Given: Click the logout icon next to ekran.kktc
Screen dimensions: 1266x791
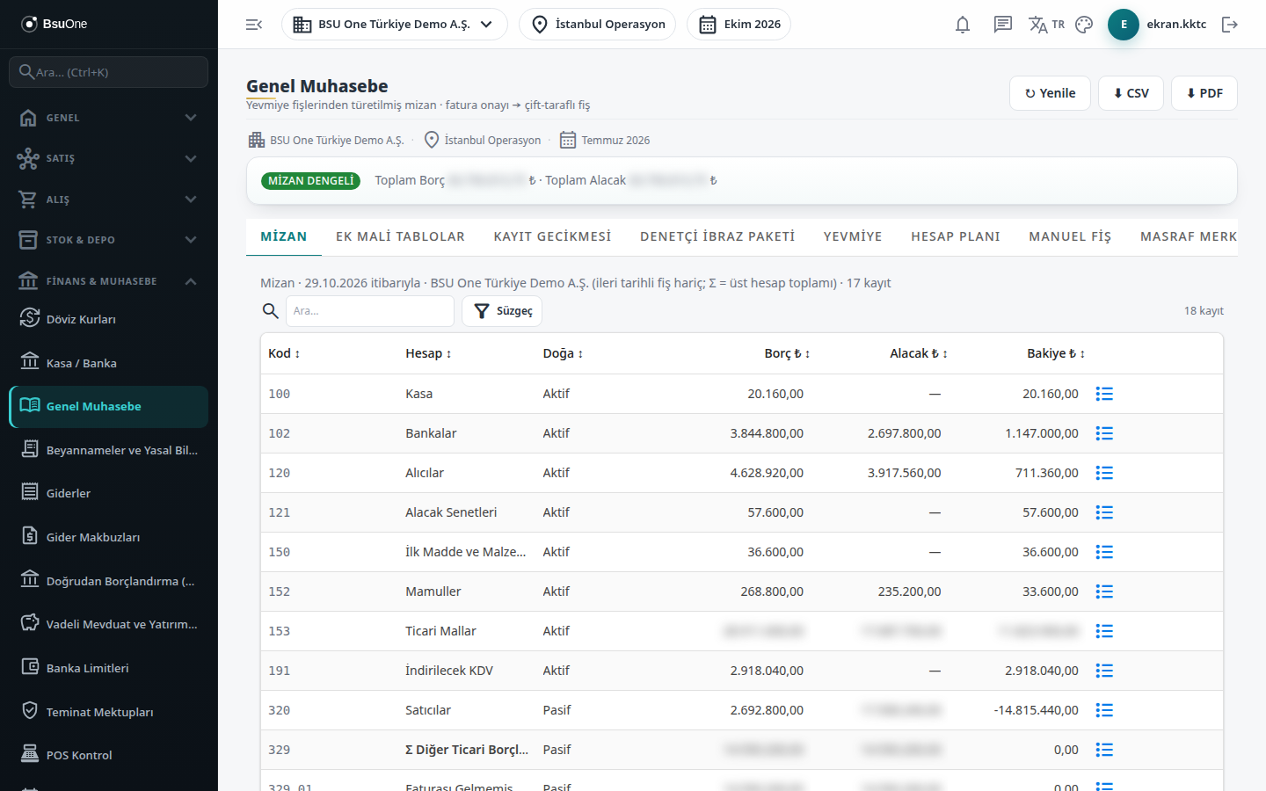Looking at the screenshot, I should (x=1230, y=25).
